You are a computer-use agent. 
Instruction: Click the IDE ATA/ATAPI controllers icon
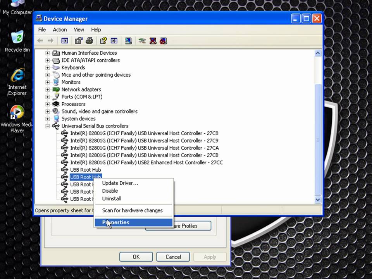coord(56,60)
